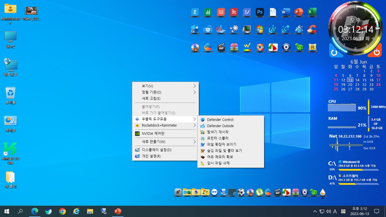386x217 pixels.
Task: Select Defender Outside in submenu
Action: pyautogui.click(x=231, y=126)
